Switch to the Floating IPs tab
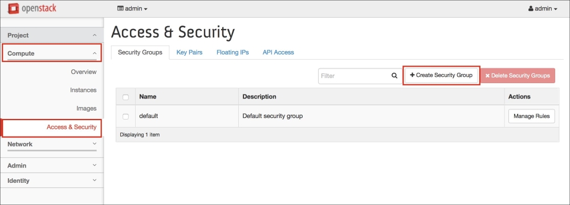Viewport: 570px width, 205px height. click(x=233, y=52)
